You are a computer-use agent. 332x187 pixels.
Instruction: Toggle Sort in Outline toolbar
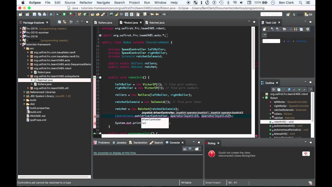point(284,89)
